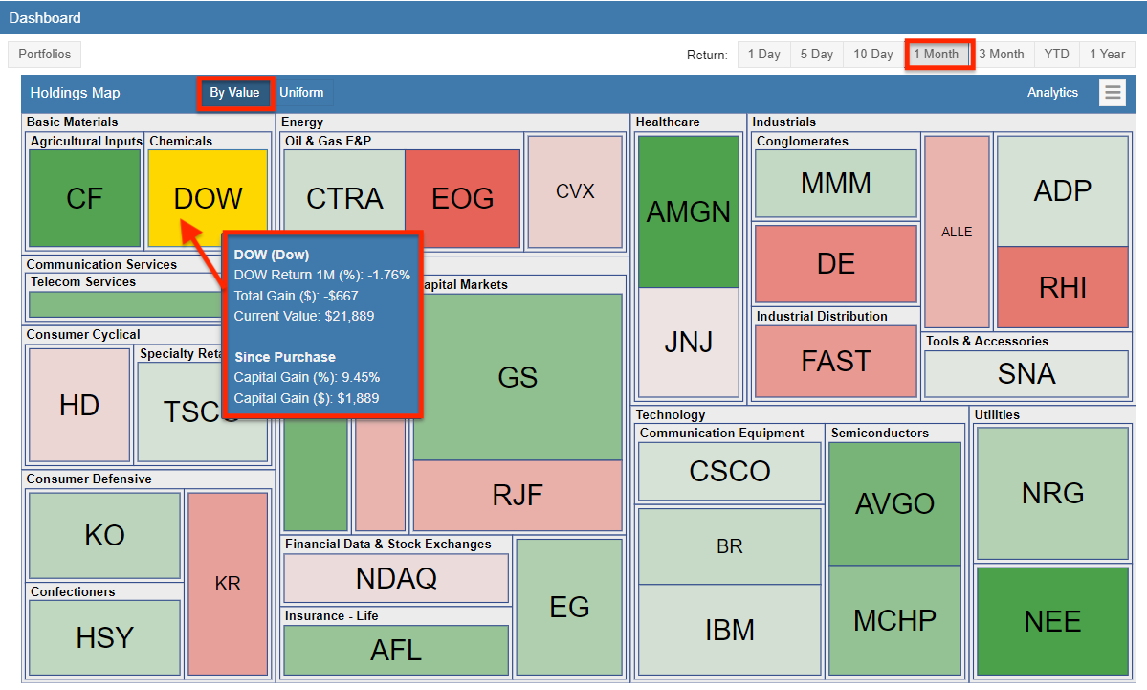
Task: Click the EG holding tile
Action: (569, 607)
